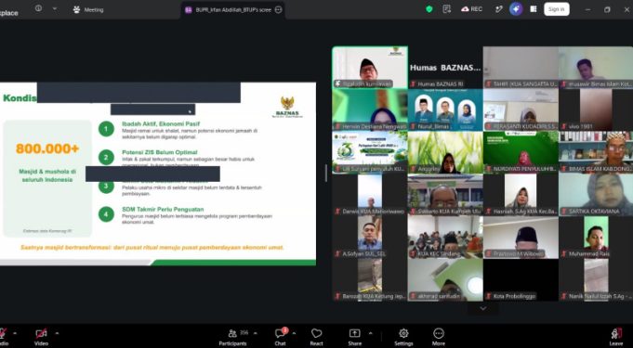Click the muted mic icon on Humas BAZNAS RI label
The image size is (633, 348).
pyautogui.click(x=413, y=84)
